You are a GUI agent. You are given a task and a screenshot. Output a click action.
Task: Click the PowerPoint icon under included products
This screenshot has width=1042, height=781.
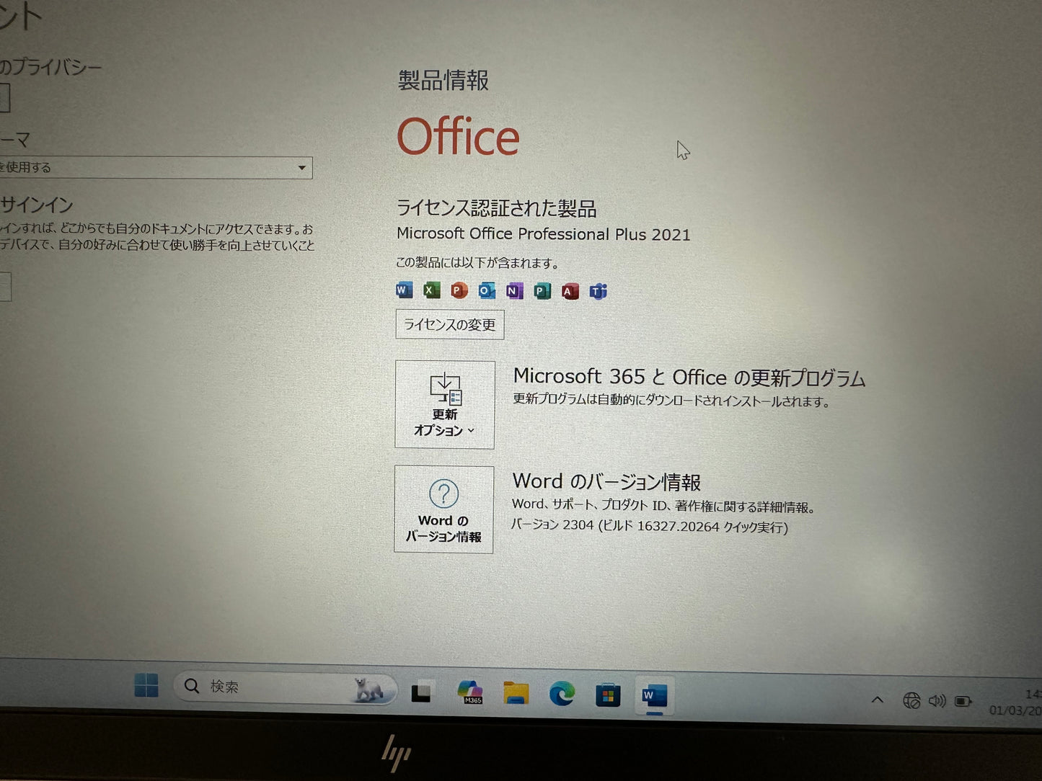459,290
